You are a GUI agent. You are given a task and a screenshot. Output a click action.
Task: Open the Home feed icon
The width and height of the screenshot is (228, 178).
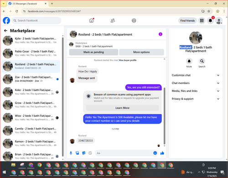91,21
